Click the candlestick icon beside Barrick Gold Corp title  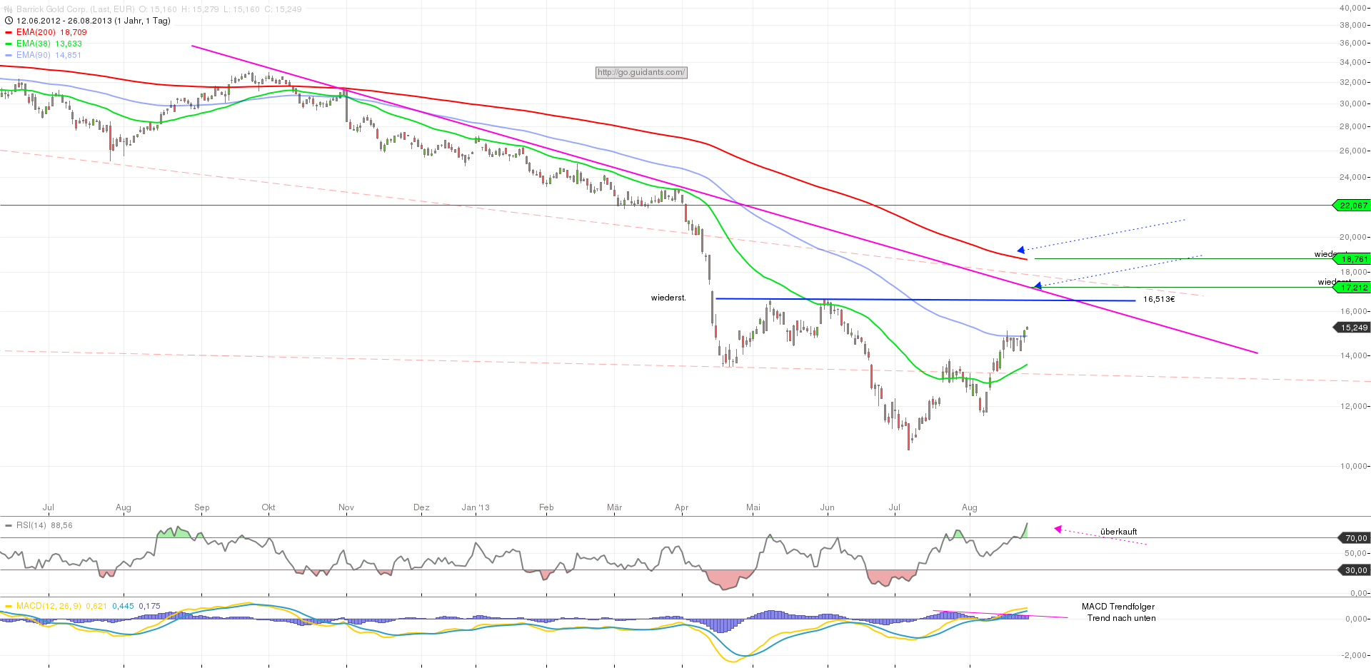pos(7,9)
